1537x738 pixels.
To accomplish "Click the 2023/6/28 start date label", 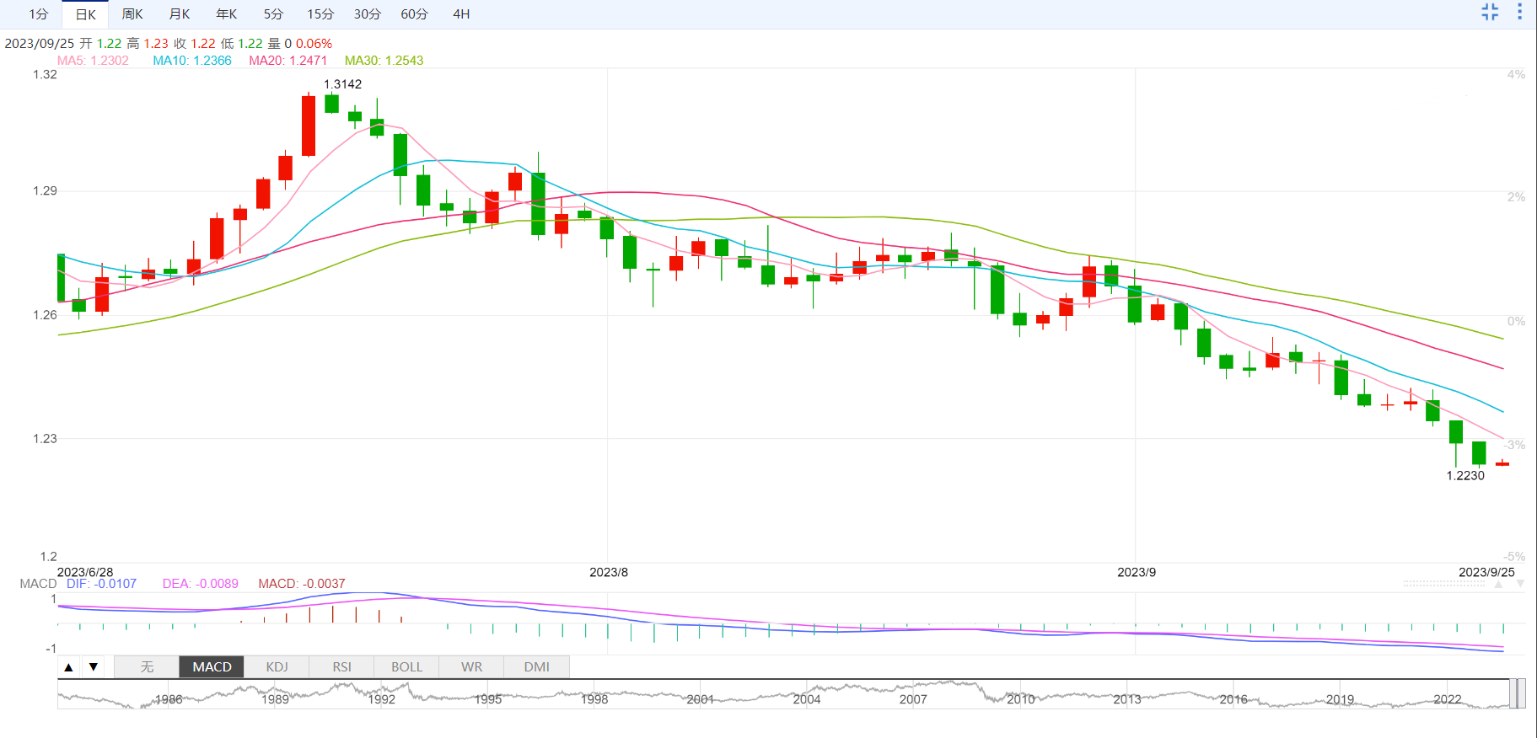I will (x=84, y=572).
